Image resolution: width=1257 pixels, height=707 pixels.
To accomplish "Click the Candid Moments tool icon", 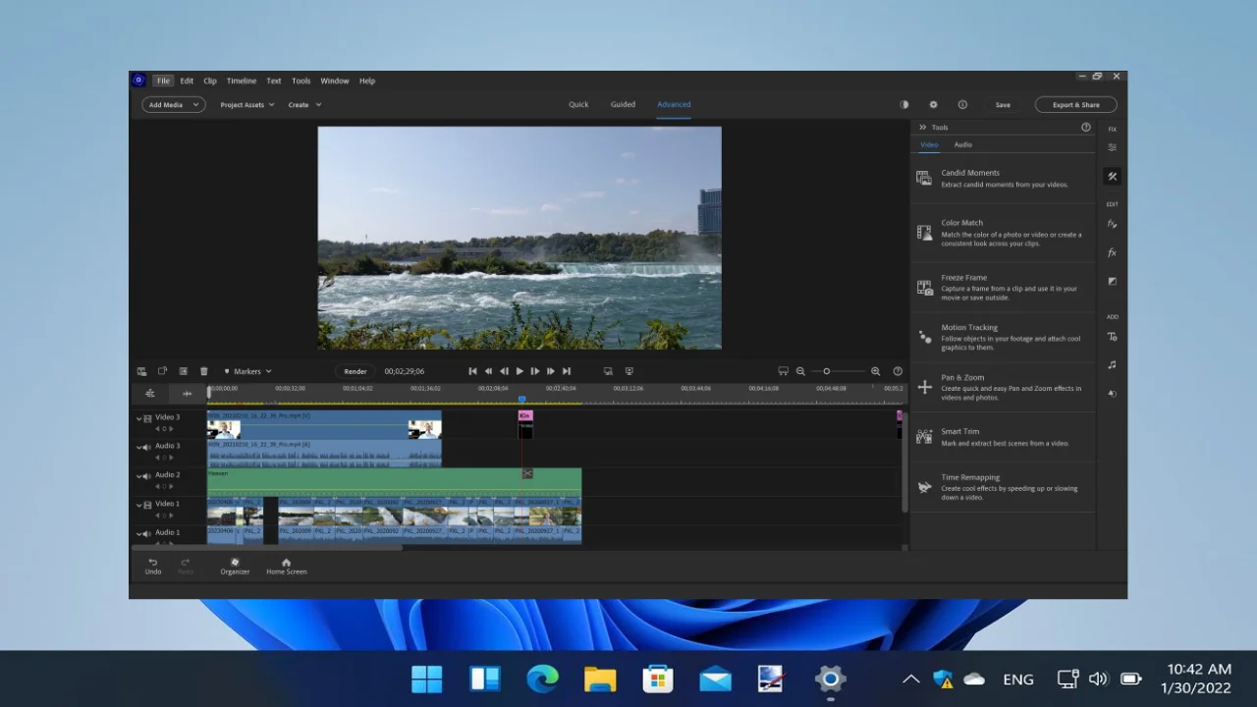I will coord(924,178).
